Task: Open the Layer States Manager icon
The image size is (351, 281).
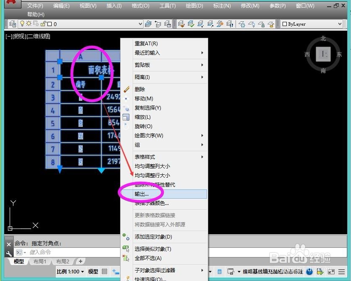Action: click(168, 24)
